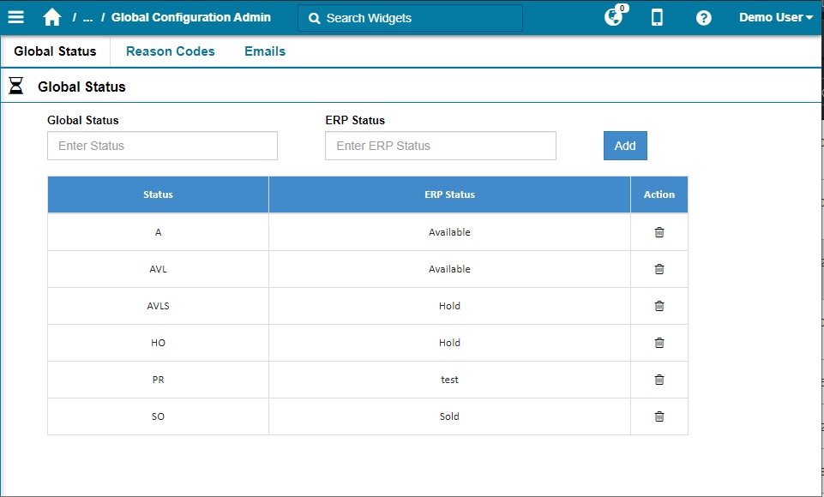Expand the Demo User dropdown
This screenshot has height=497, width=824.
point(775,17)
